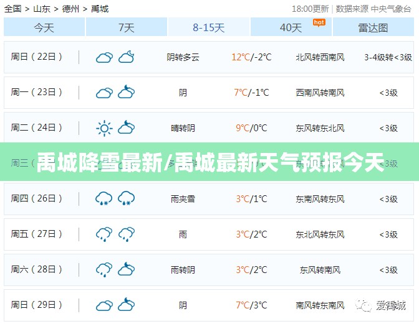Select the 周日（22日） date label
Viewport: 419px width, 324px height.
pos(36,57)
